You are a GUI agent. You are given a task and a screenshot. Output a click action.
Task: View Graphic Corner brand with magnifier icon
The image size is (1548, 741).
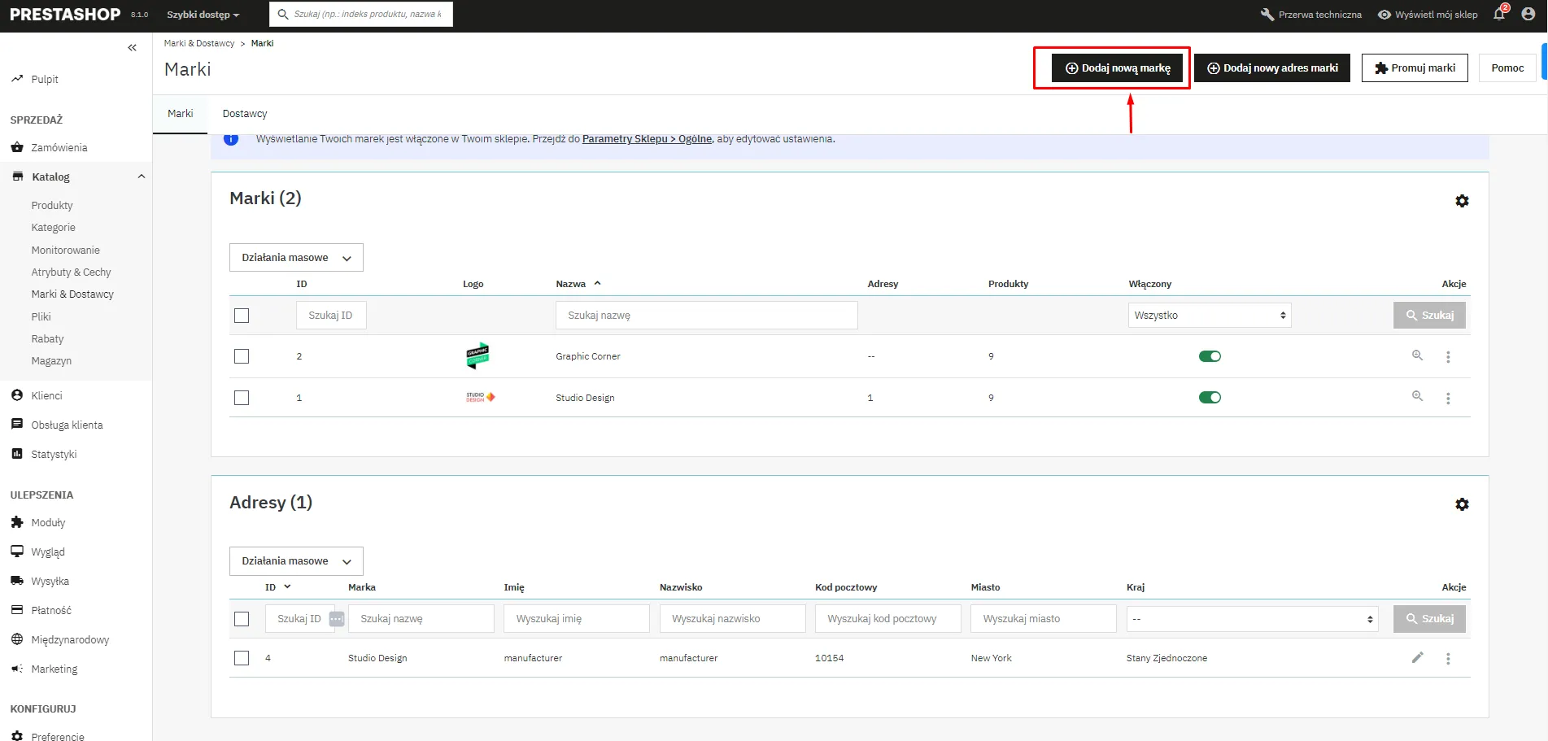point(1417,355)
